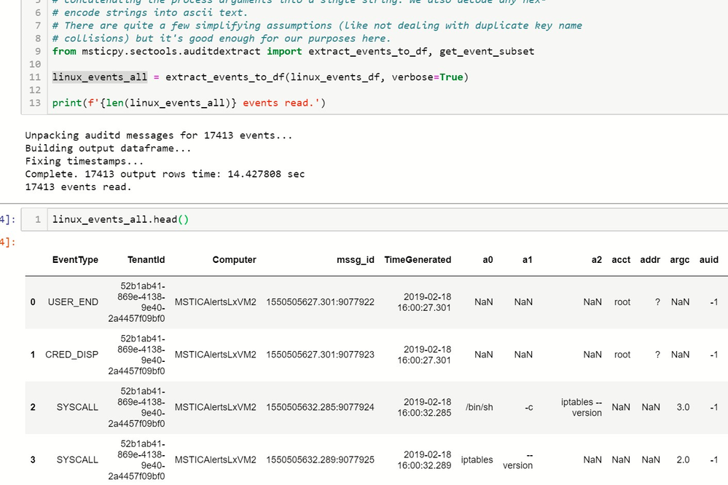Click mssg_id 1550505632.285:9077924
The image size is (728, 485).
[320, 408]
